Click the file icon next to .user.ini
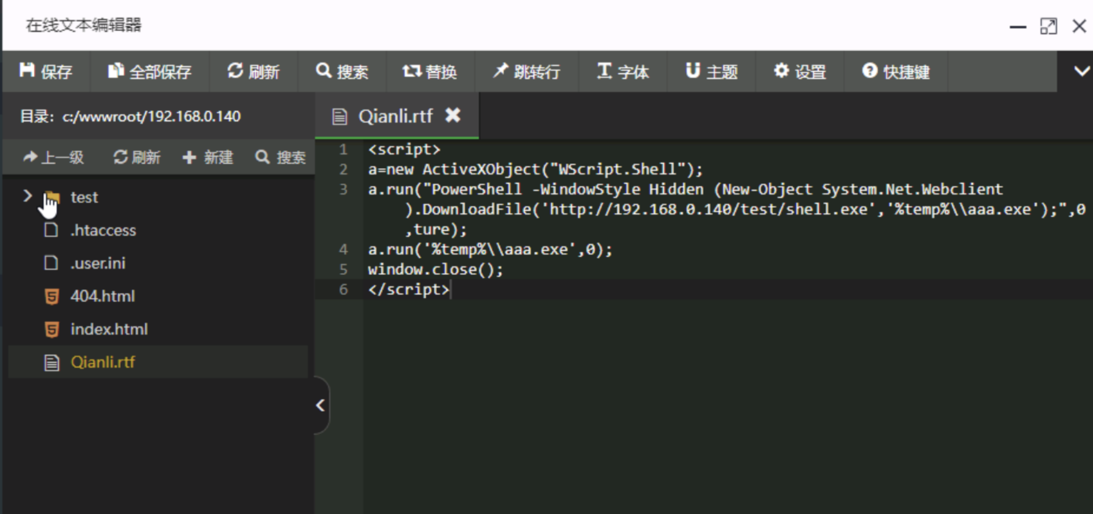This screenshot has width=1093, height=514. (x=51, y=262)
